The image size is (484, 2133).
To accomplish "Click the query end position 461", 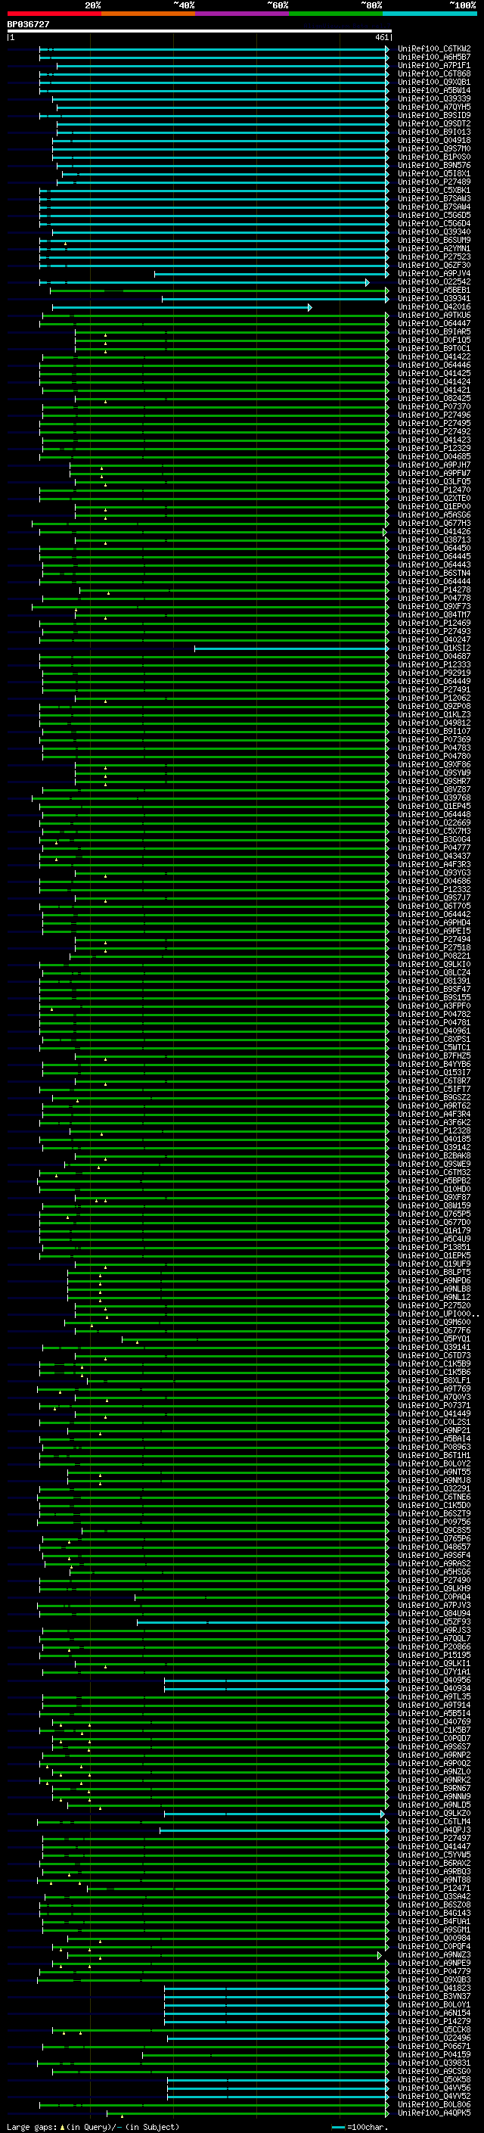I will [x=381, y=37].
